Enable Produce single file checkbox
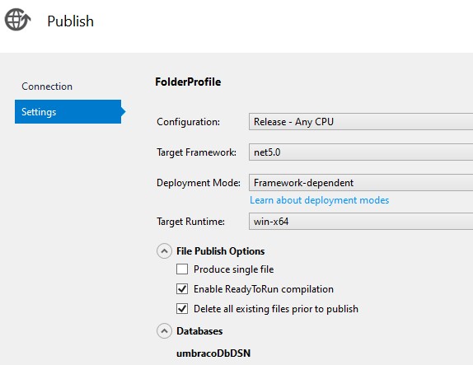The width and height of the screenshot is (473, 365). pyautogui.click(x=182, y=269)
